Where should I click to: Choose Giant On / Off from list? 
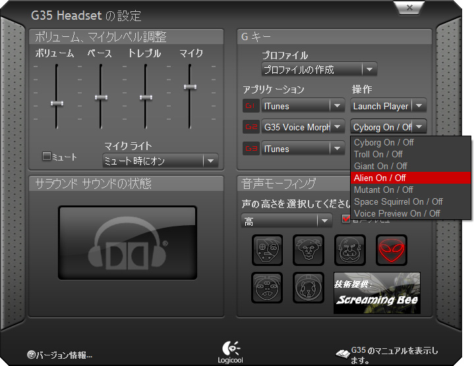[x=411, y=166]
